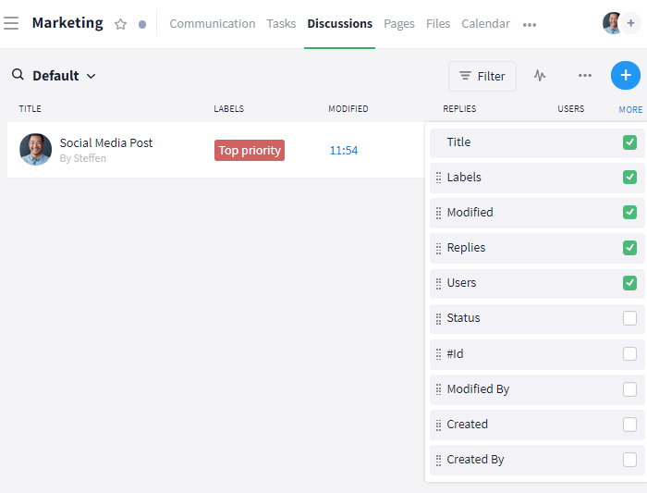This screenshot has height=493, width=647.
Task: Collapse the MORE columns menu
Action: tap(630, 109)
